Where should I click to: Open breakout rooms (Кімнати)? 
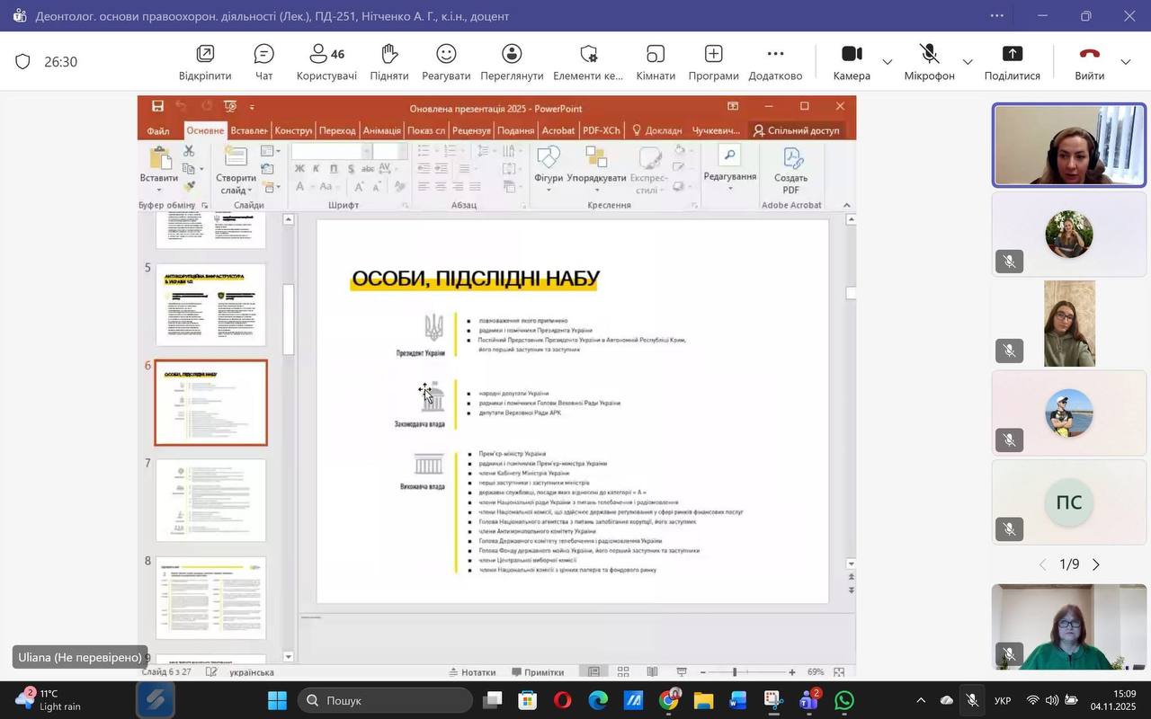coord(656,62)
